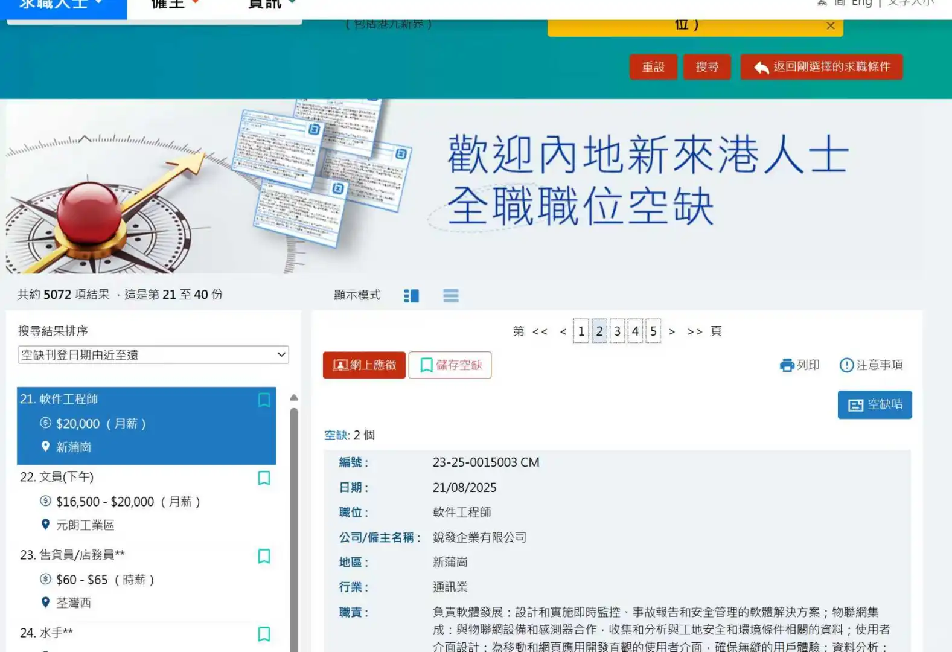Return via 返回剛選擇的求職條件 button

coord(822,67)
